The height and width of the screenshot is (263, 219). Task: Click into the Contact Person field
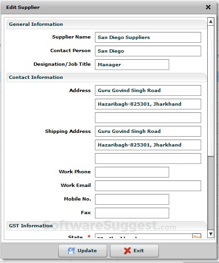click(x=148, y=51)
